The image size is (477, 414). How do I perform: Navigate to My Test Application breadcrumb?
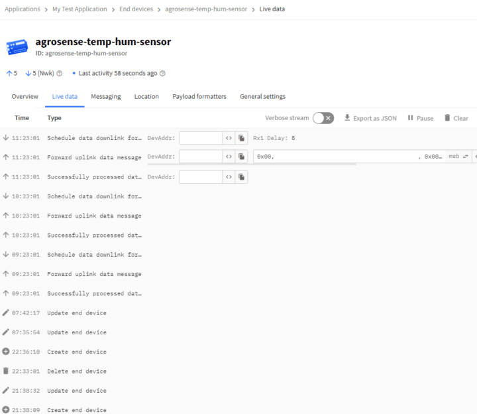[79, 9]
